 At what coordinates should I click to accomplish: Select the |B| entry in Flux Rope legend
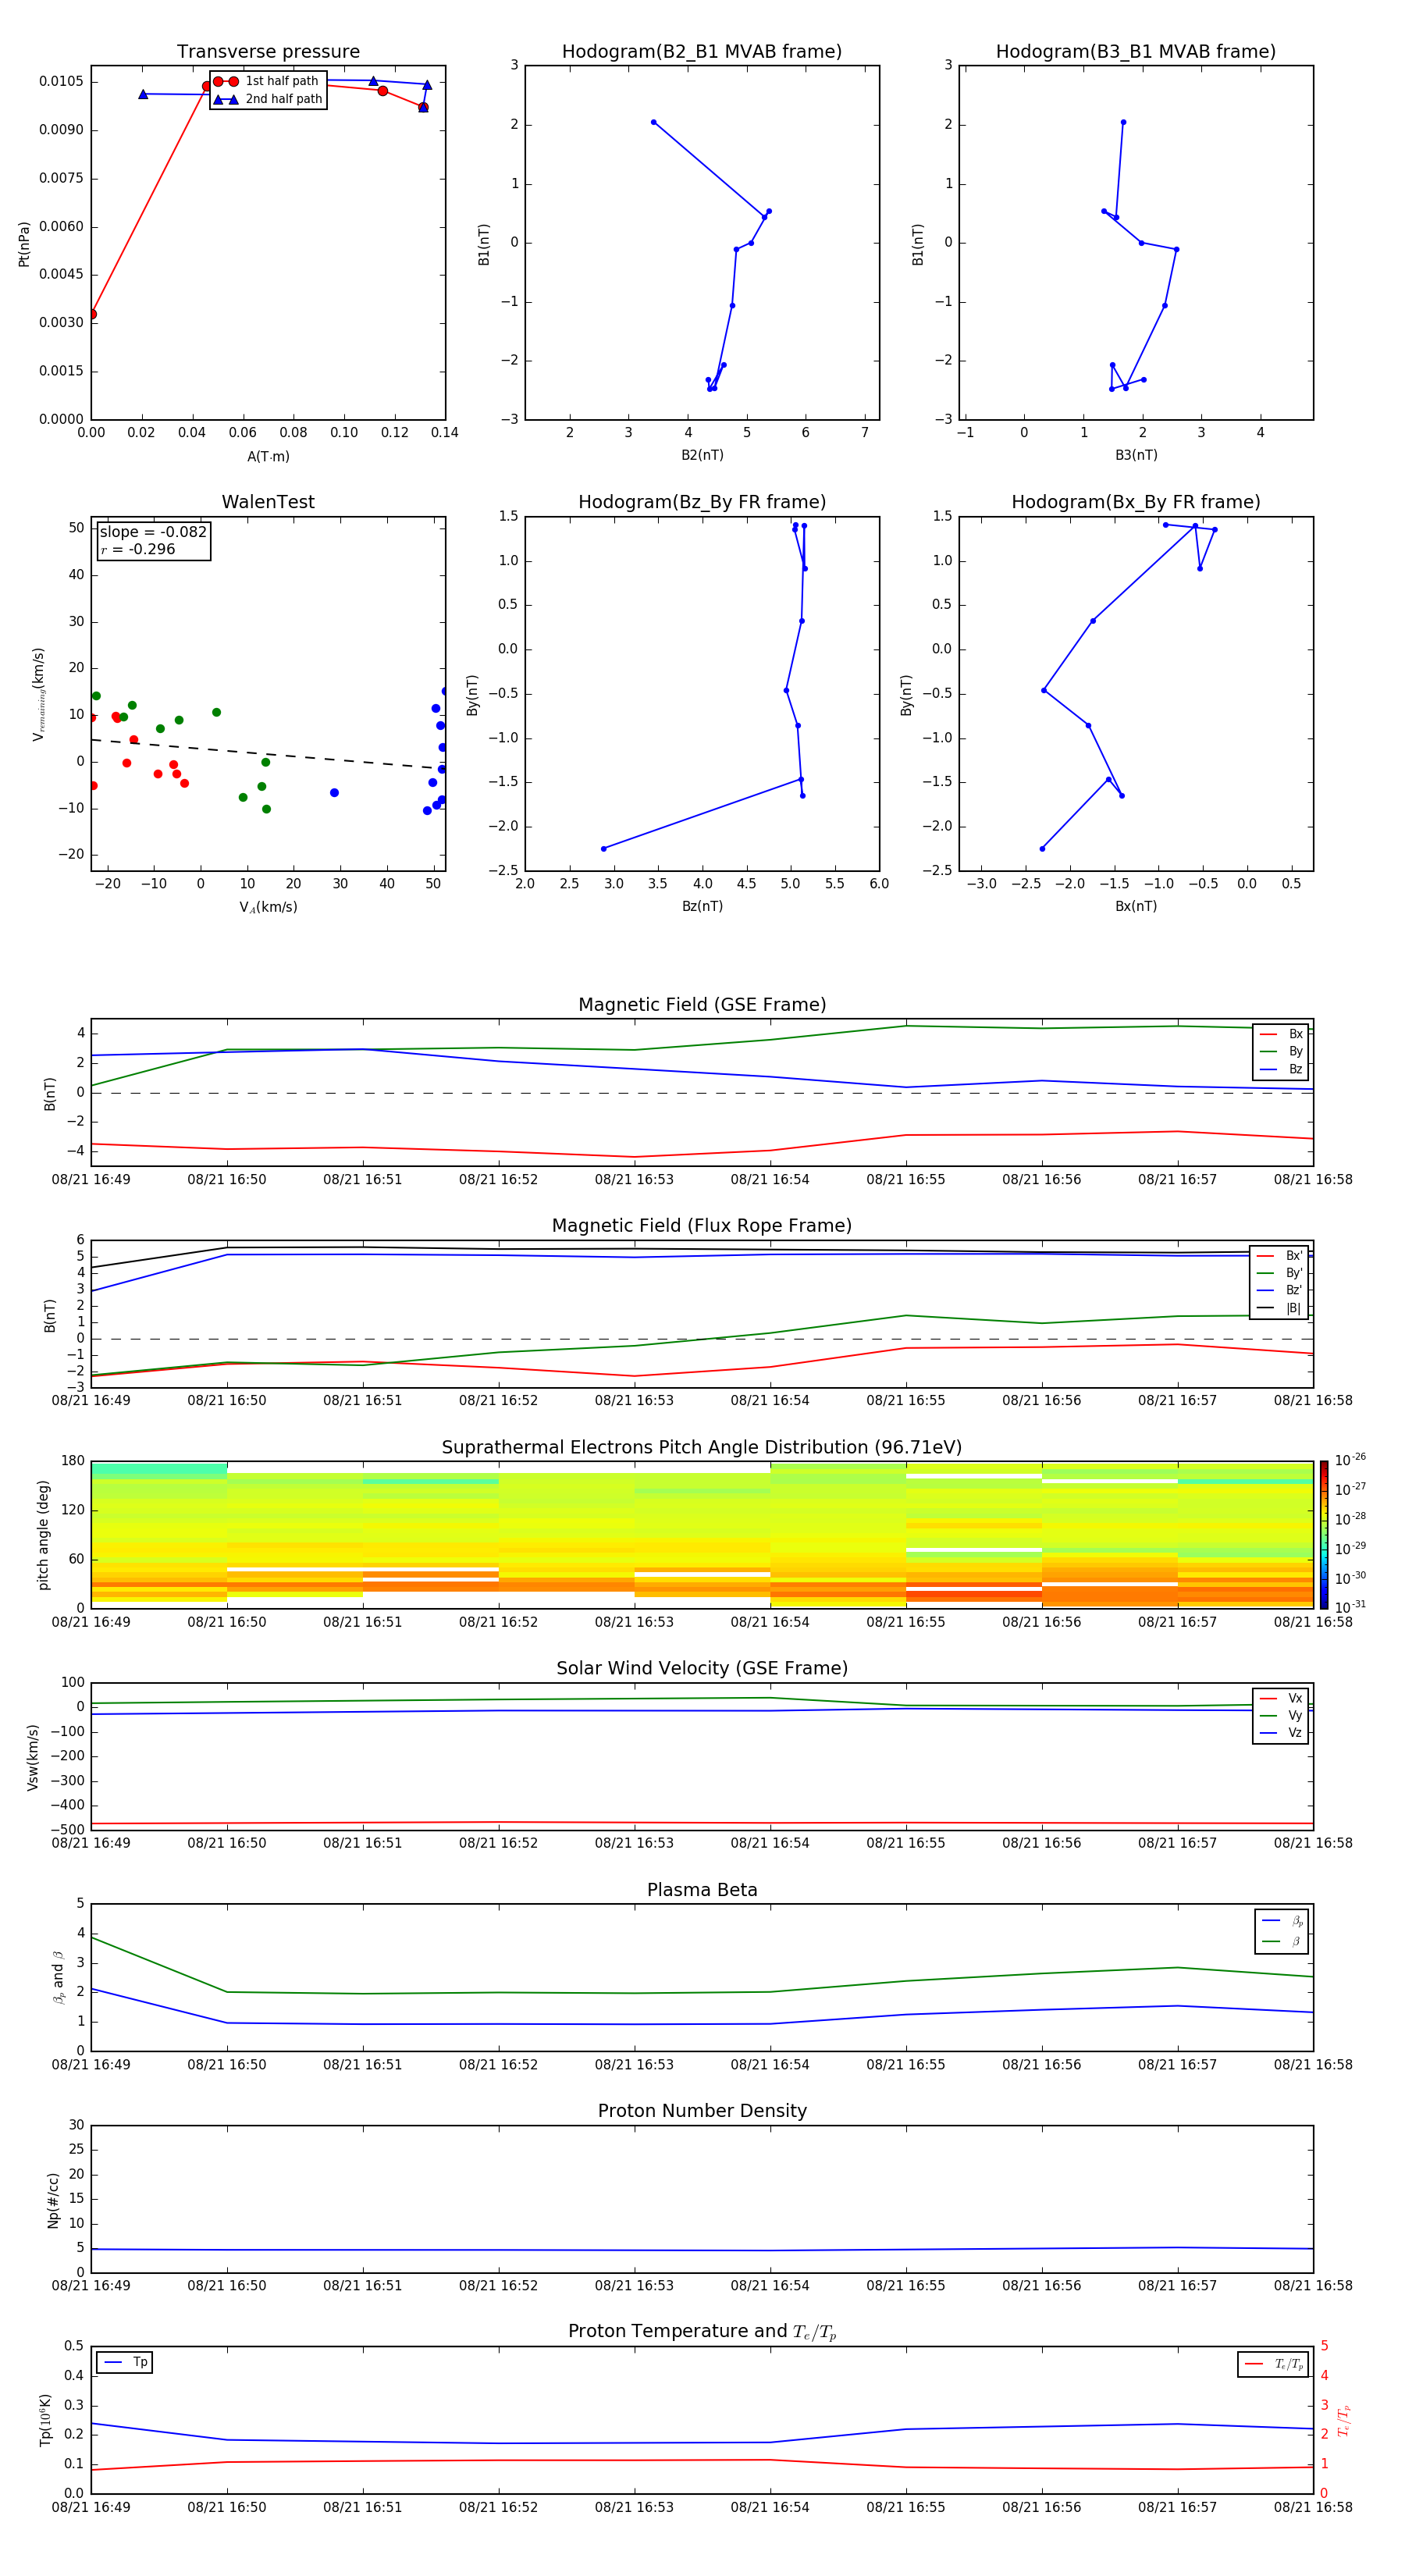click(x=1279, y=1308)
